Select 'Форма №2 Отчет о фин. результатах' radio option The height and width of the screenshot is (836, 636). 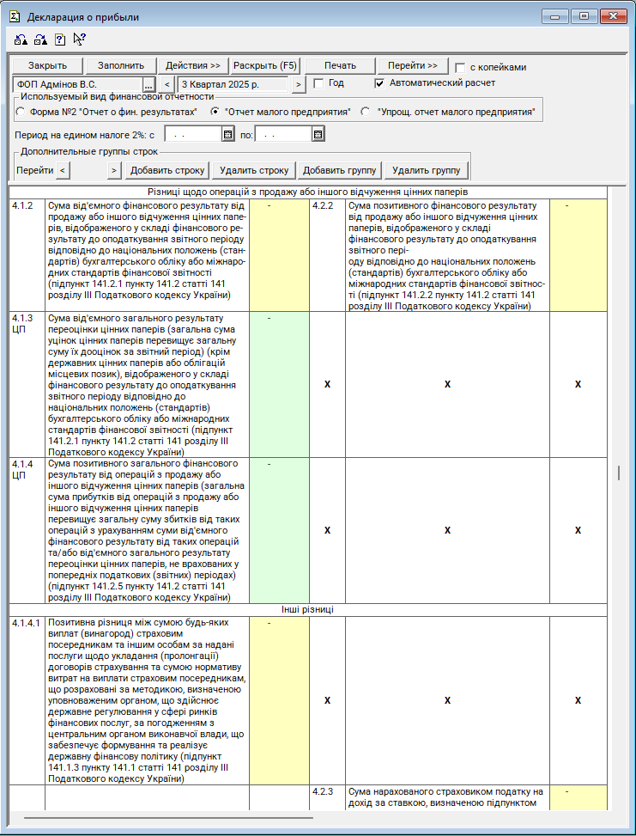[x=21, y=112]
